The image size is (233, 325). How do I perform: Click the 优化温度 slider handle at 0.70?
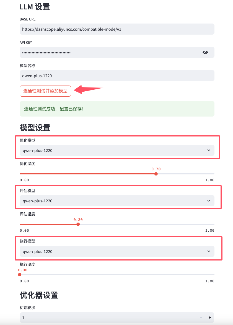[x=156, y=174]
